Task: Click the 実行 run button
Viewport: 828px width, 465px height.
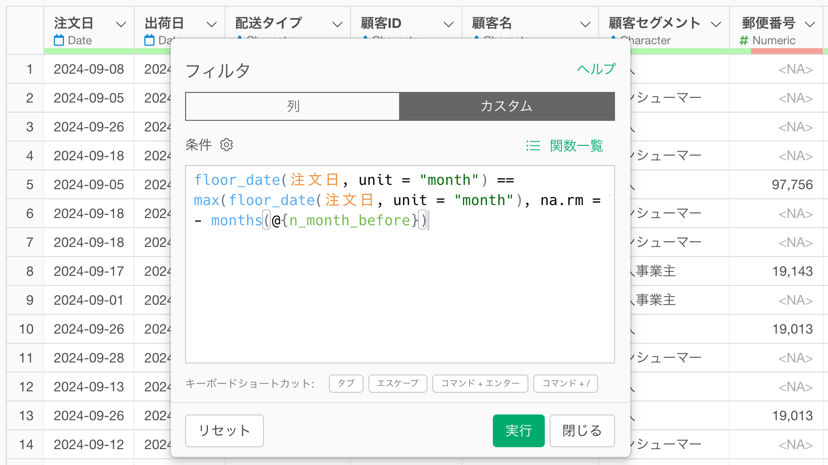Action: [x=518, y=430]
